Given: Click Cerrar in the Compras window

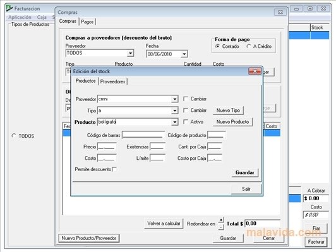Looking at the screenshot, I should tap(269, 238).
